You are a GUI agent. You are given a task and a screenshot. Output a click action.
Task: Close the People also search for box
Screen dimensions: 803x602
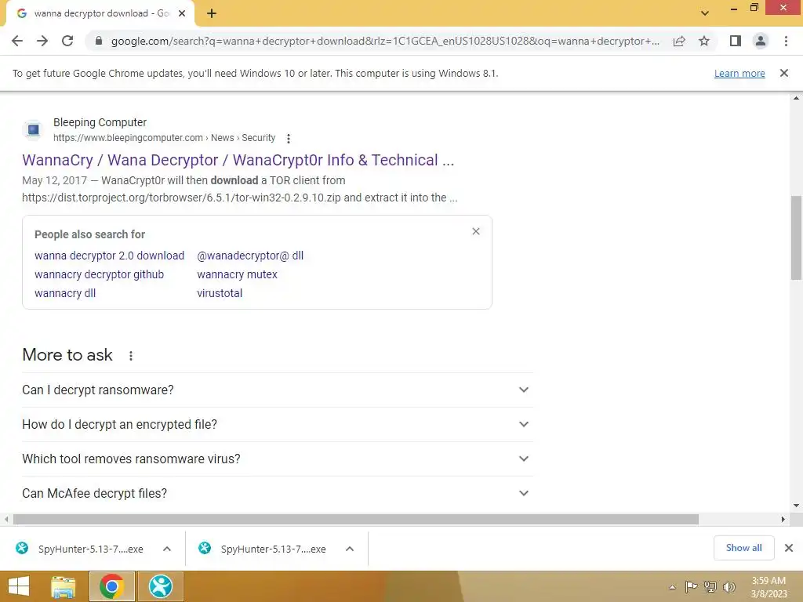click(476, 231)
